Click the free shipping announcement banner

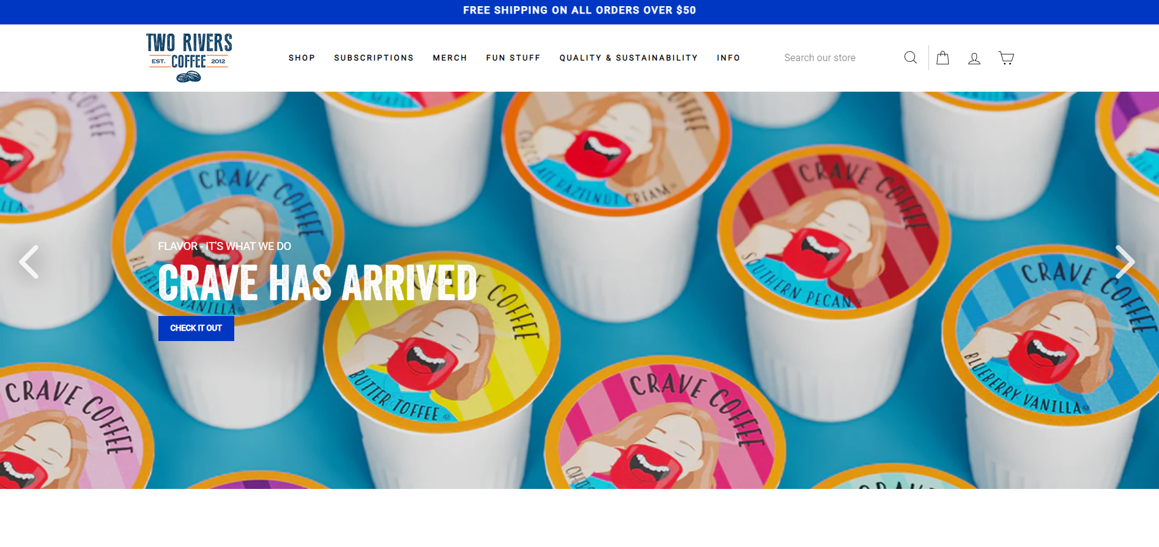(579, 10)
